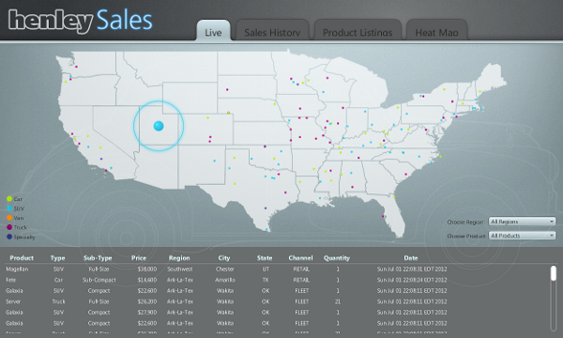Sort by the Date column header
563x338 pixels.
(x=411, y=258)
